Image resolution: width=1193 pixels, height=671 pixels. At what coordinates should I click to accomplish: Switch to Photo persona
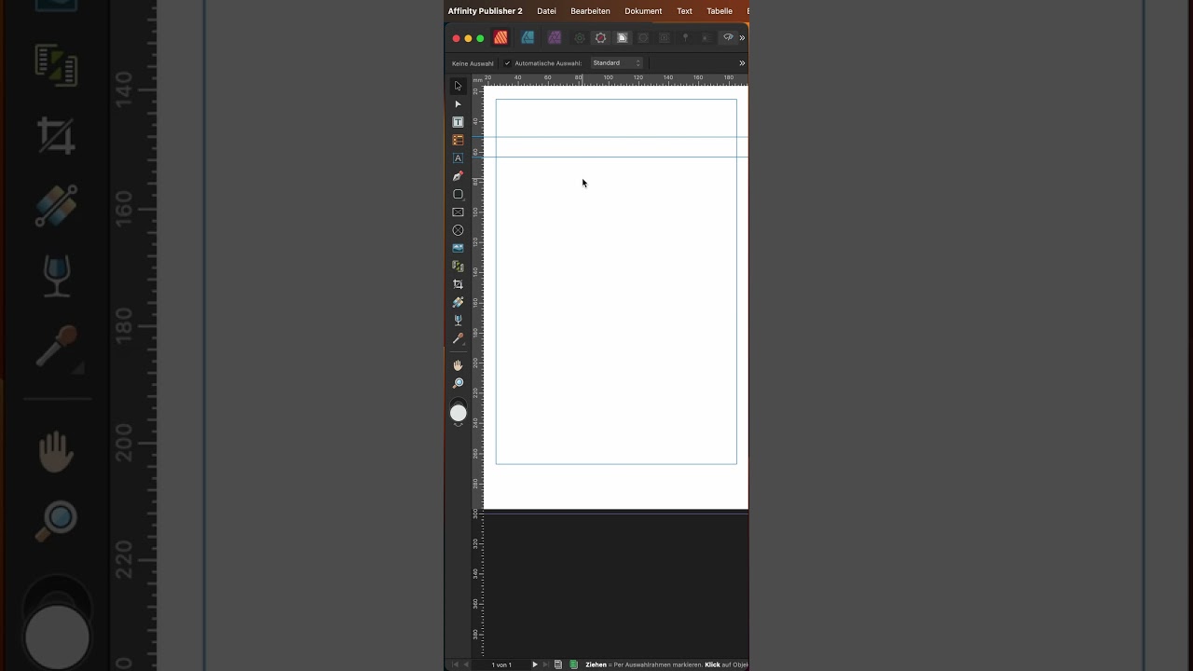point(555,38)
